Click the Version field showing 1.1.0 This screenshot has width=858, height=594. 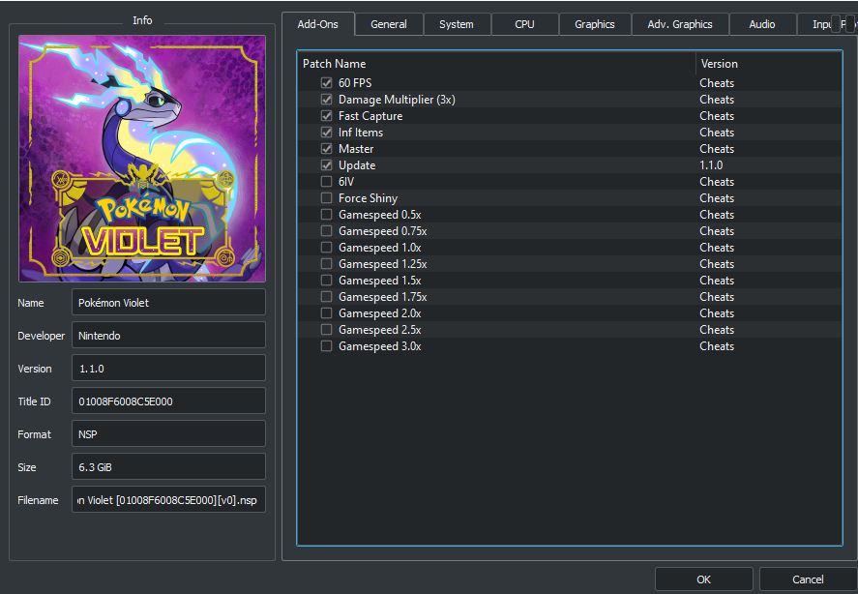point(168,368)
